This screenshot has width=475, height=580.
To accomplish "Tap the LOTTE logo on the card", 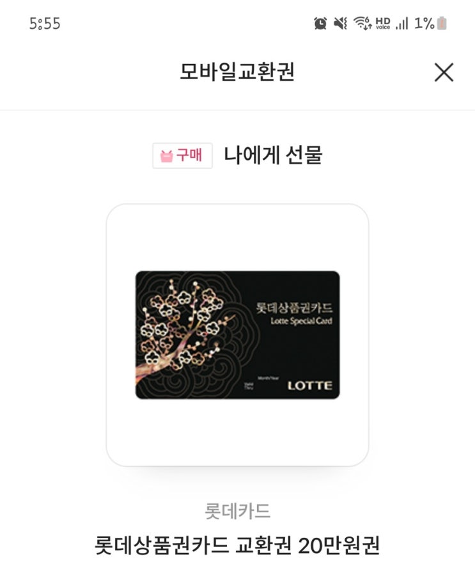I will point(310,386).
